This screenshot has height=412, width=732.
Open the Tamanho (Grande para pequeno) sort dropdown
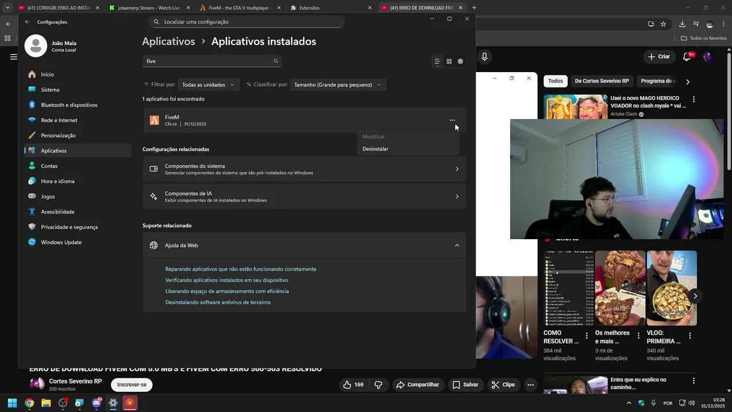point(337,85)
